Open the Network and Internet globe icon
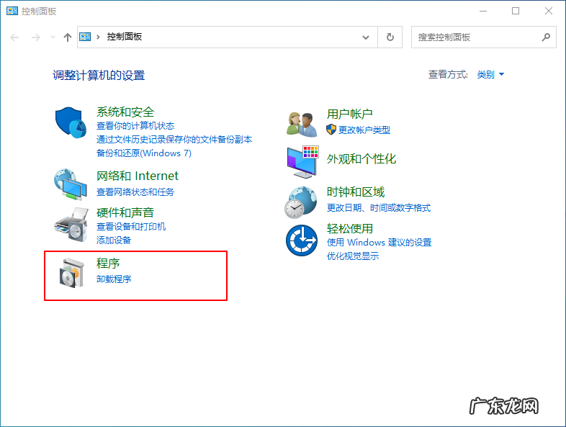566x427 pixels. [71, 184]
